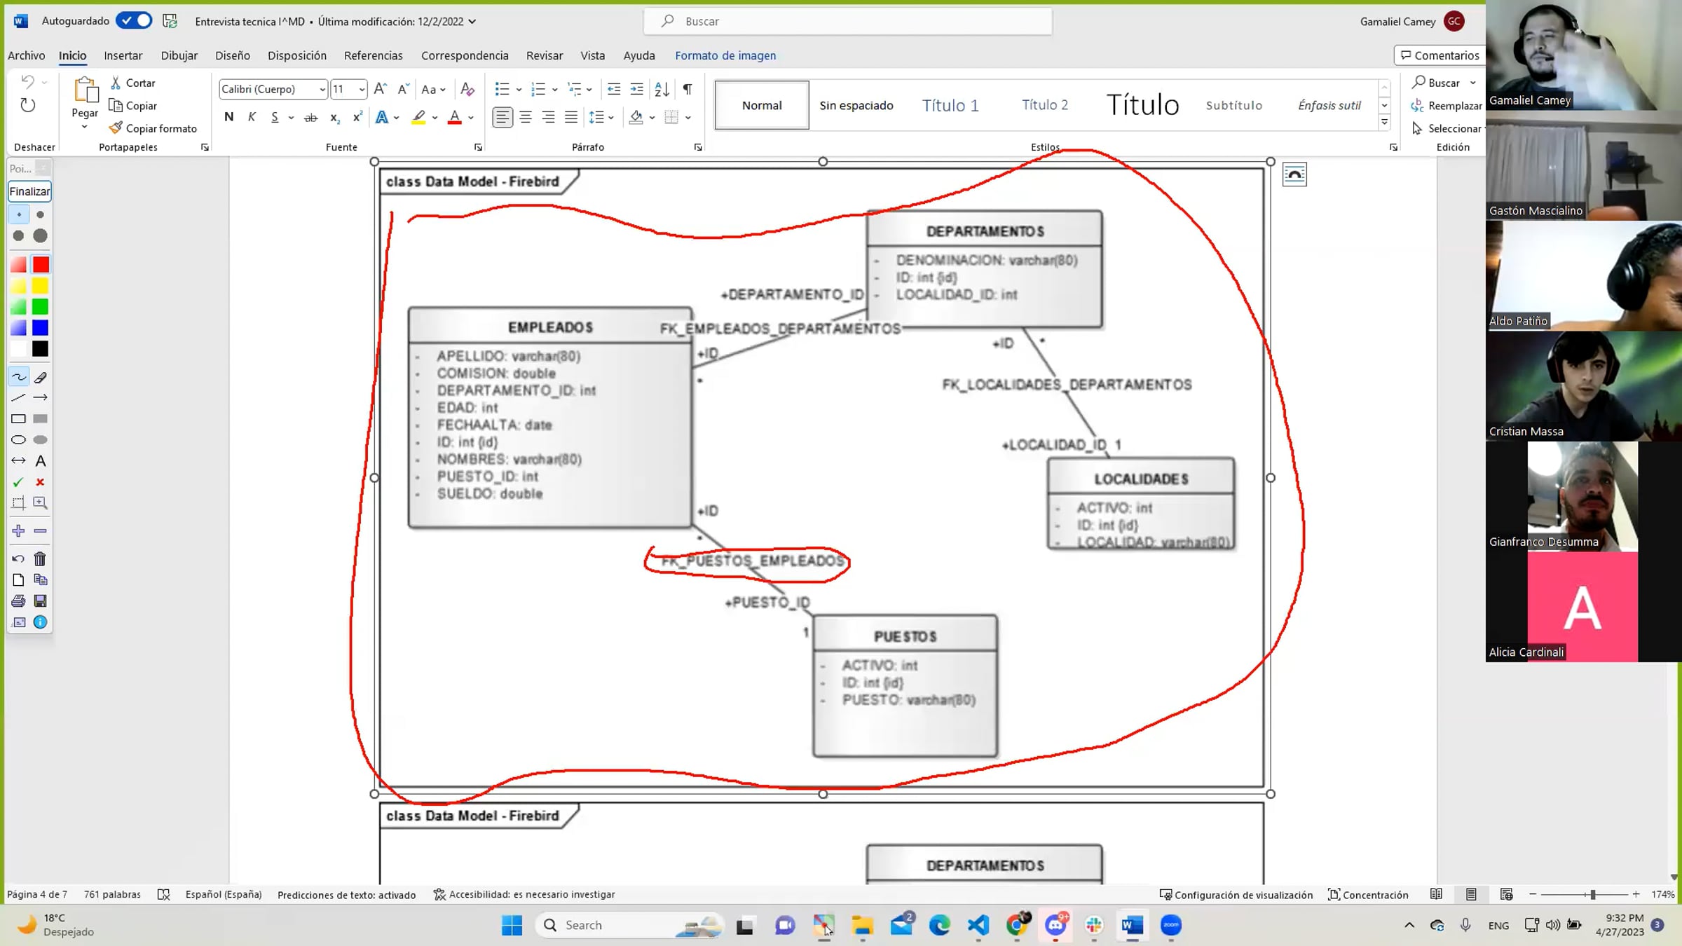Expand the styles gallery more arrow
Screen dimensions: 1682x946
click(x=1384, y=123)
